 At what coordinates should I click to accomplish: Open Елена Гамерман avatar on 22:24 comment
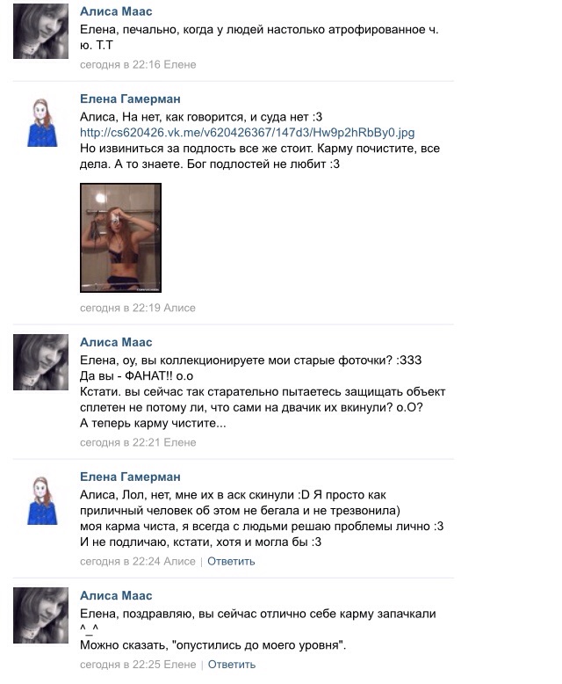point(42,500)
